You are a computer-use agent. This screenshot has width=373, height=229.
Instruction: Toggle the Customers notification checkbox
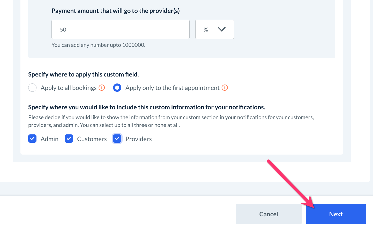coord(69,139)
